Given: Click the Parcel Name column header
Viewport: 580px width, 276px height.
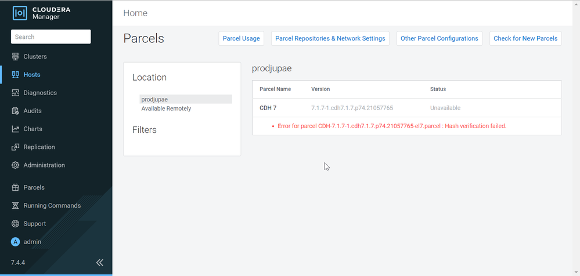Looking at the screenshot, I should [x=275, y=89].
